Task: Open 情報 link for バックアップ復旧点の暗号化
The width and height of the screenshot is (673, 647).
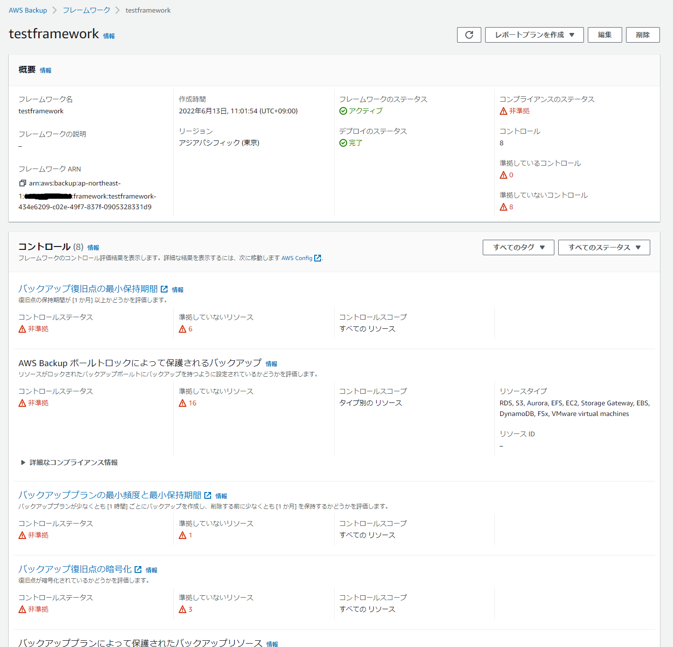Action: click(152, 570)
